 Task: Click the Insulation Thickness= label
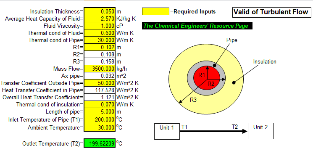pyautogui.click(x=56, y=12)
